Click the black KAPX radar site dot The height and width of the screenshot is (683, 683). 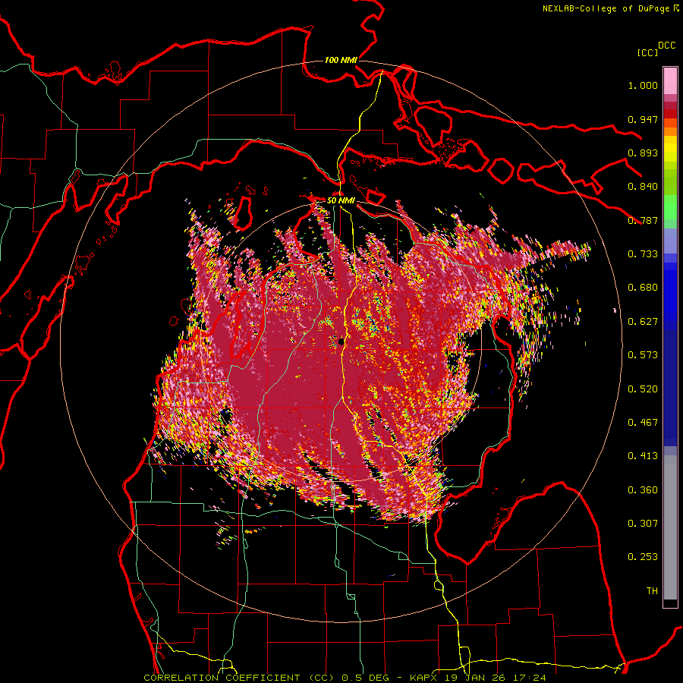click(x=341, y=342)
